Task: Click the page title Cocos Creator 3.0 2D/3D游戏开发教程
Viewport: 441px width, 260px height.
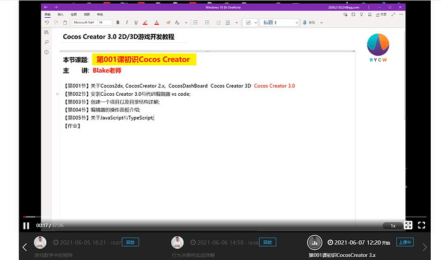Action: (x=119, y=37)
